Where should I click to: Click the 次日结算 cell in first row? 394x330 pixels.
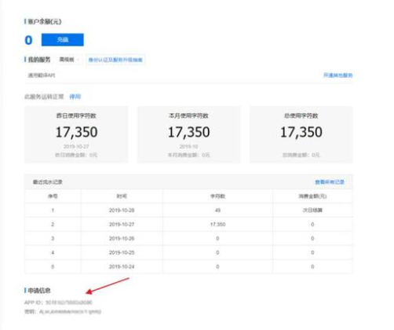pyautogui.click(x=312, y=210)
